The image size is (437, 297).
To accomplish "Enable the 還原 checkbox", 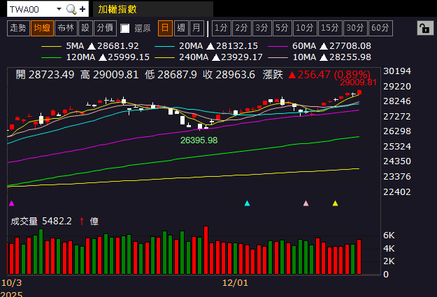I will (125, 28).
